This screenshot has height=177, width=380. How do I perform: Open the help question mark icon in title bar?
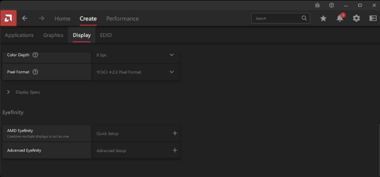pos(332,5)
